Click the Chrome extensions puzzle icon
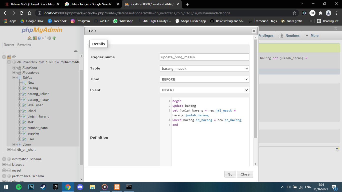Viewport: 342px width, 192px height. click(x=320, y=13)
